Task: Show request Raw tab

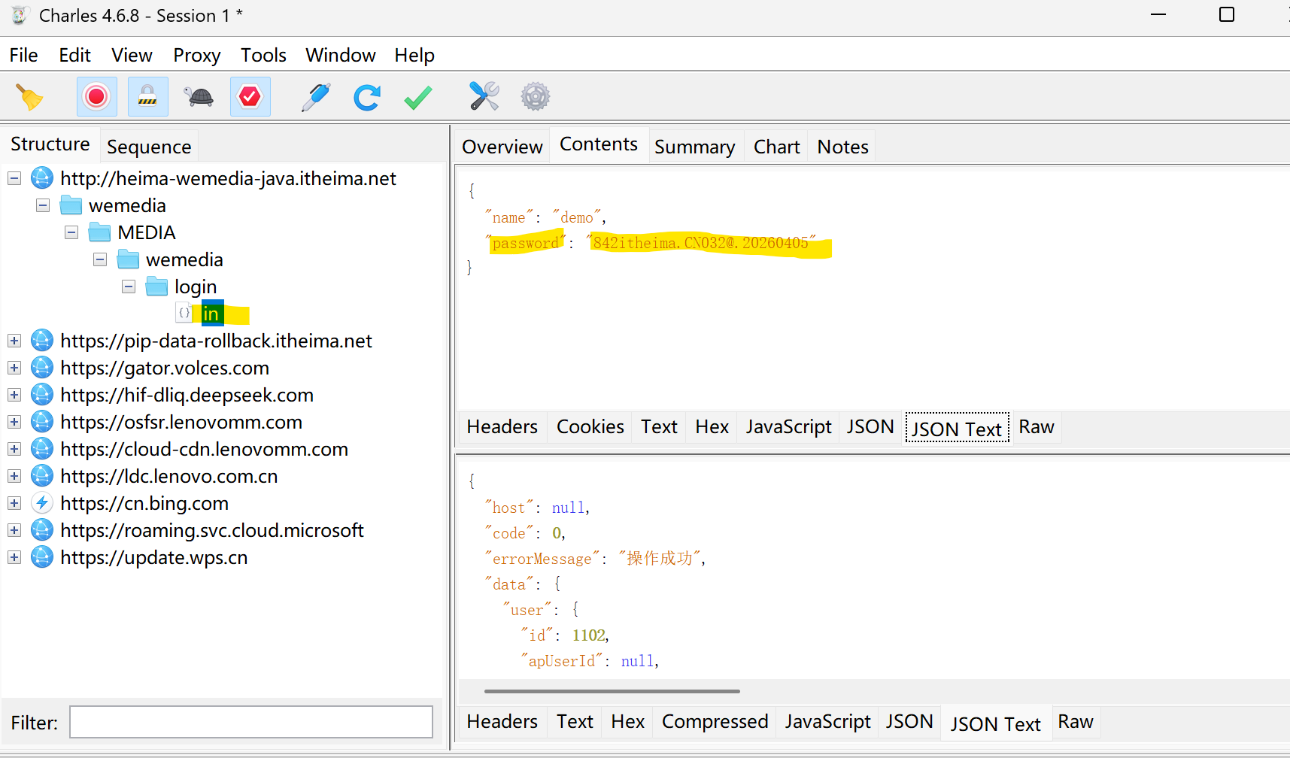Action: coord(1036,427)
